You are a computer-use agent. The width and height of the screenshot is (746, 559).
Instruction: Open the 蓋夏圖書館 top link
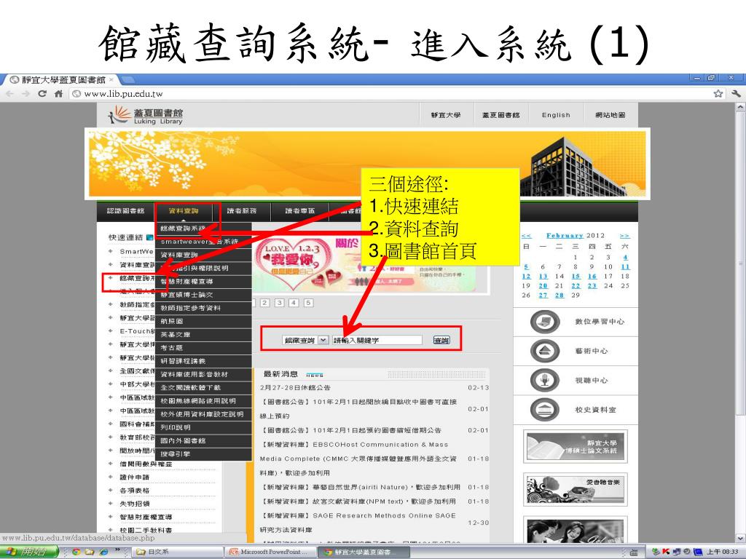coord(501,115)
